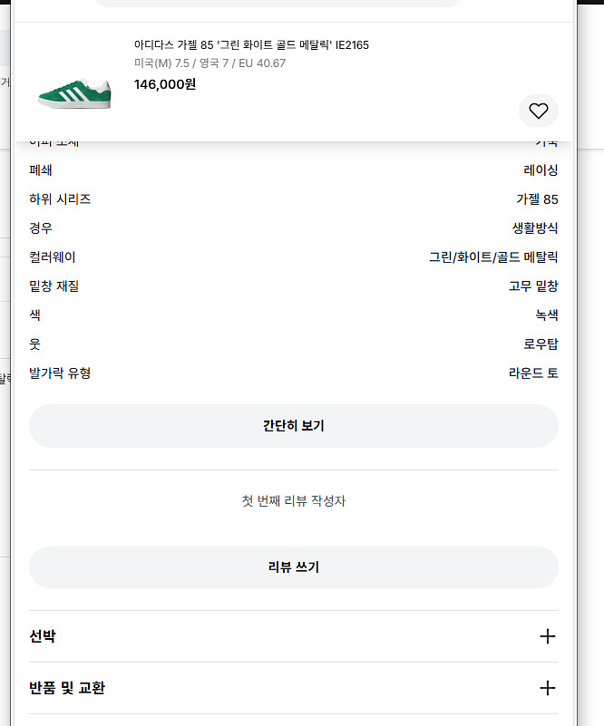Click the 로우탑 upper value

tap(541, 344)
